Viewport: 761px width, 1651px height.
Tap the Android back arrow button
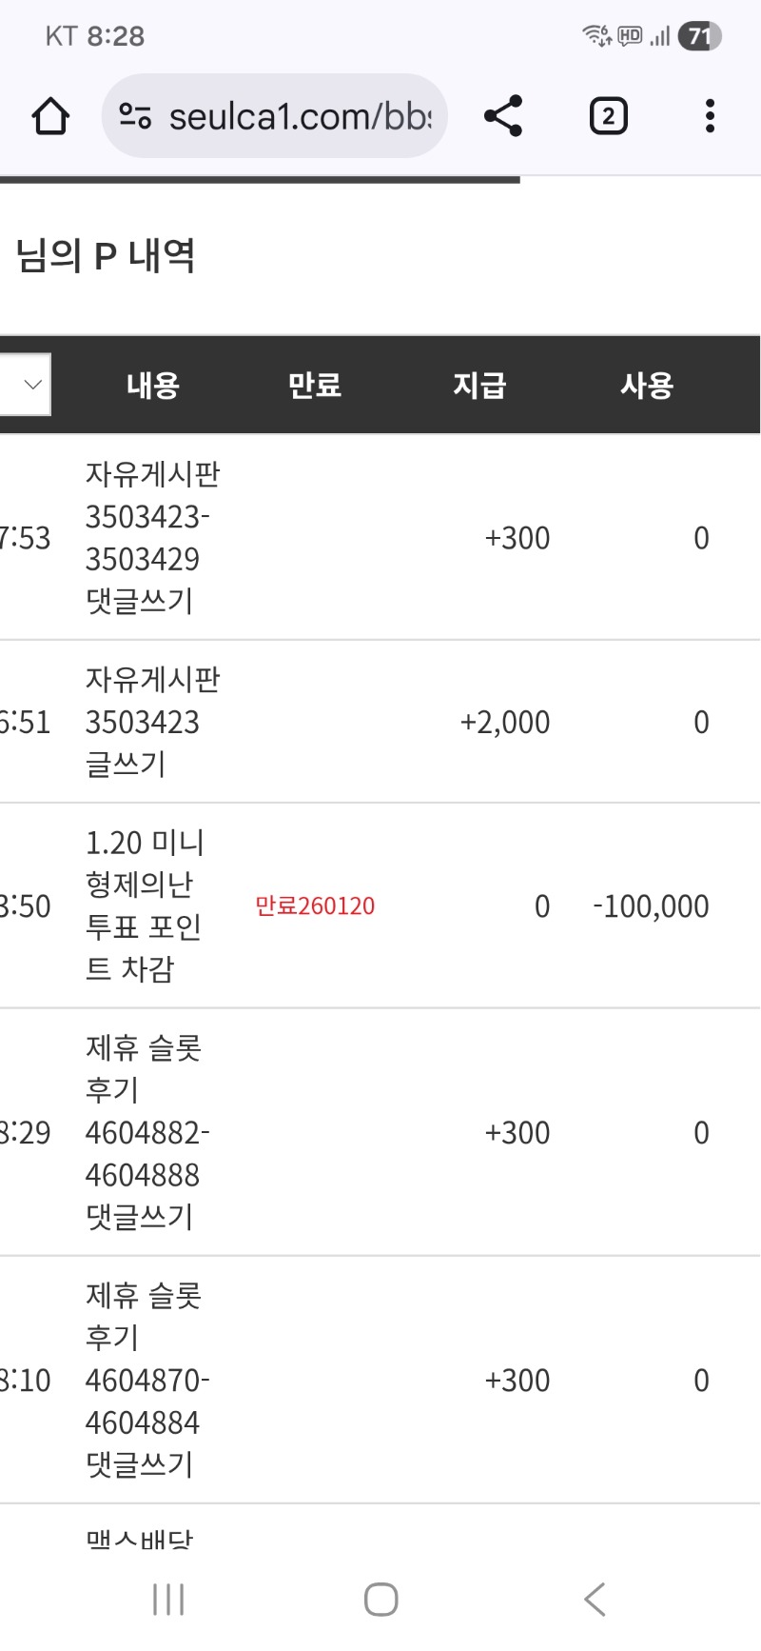(x=595, y=1600)
